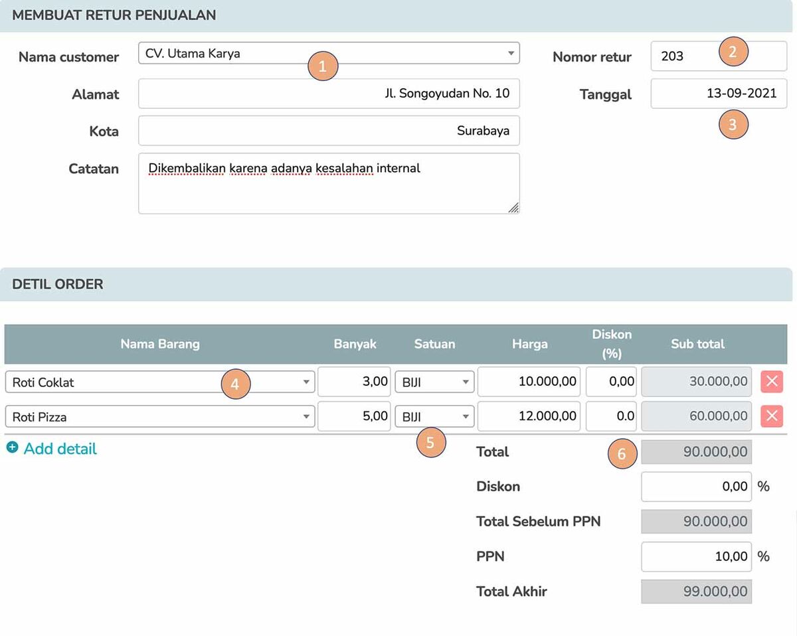
Task: Click the Add detail link
Action: pyautogui.click(x=60, y=449)
